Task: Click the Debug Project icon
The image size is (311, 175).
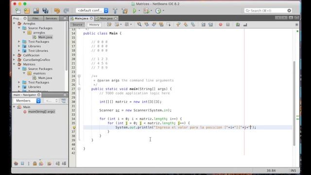Action: click(146, 11)
